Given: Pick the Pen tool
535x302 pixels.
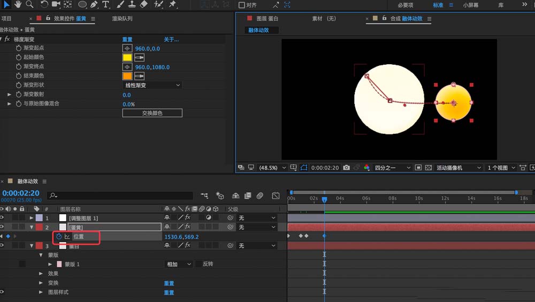Looking at the screenshot, I should click(x=94, y=4).
